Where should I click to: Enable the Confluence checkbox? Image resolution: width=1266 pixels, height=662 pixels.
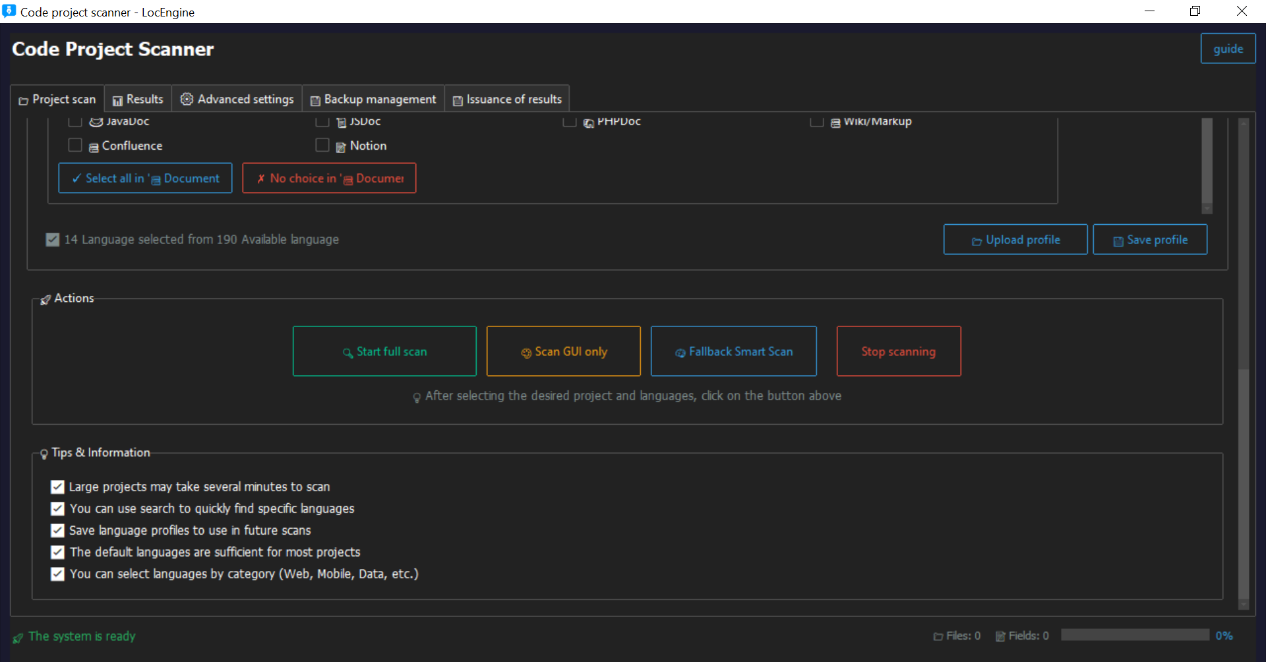click(x=75, y=145)
